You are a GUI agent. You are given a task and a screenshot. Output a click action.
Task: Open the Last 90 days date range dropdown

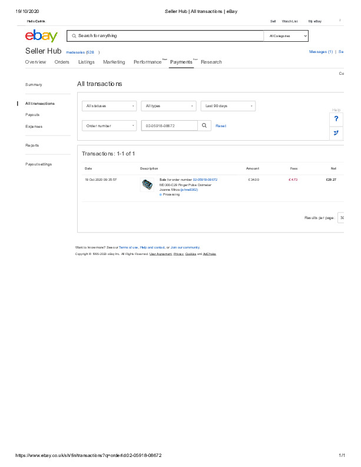[x=228, y=106]
